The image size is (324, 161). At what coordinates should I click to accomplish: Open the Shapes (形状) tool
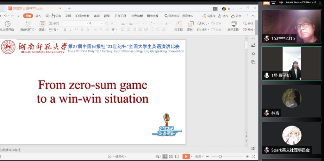click(x=190, y=24)
